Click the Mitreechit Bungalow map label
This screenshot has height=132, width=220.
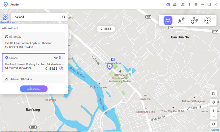(194, 101)
